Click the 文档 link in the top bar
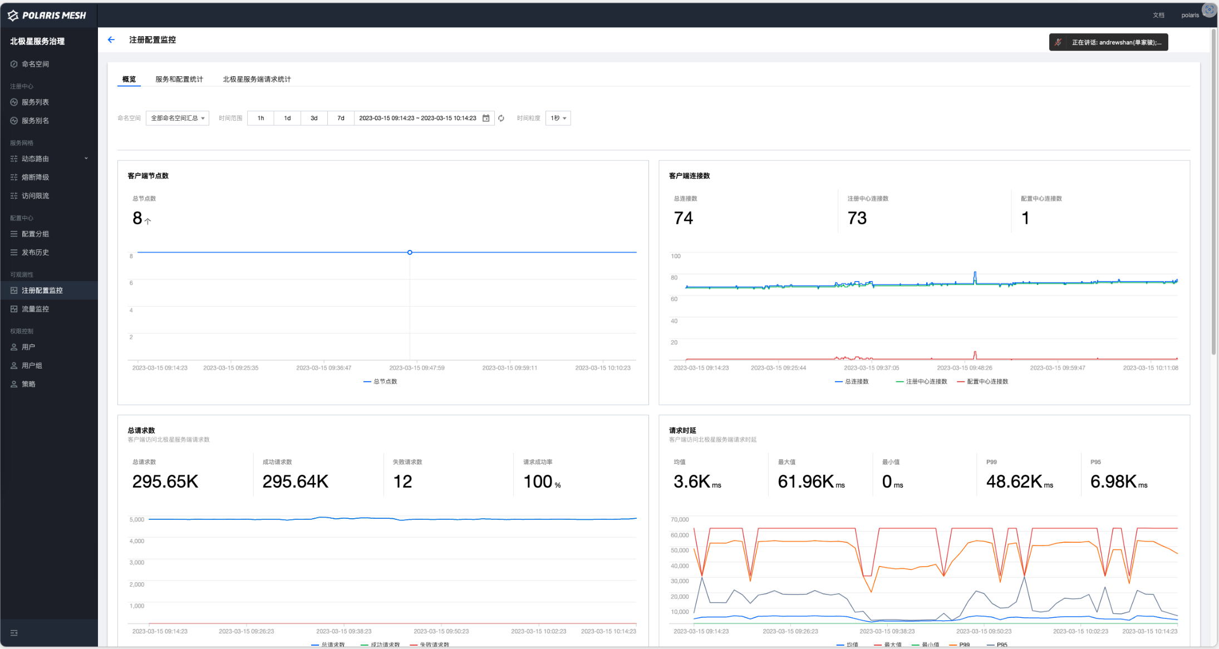This screenshot has width=1219, height=649. [x=1158, y=15]
